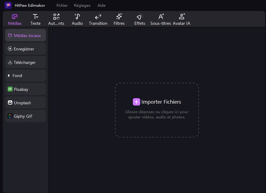266x193 pixels.
Task: Open the truncated Aut...nts elements tab
Action: coord(56,19)
